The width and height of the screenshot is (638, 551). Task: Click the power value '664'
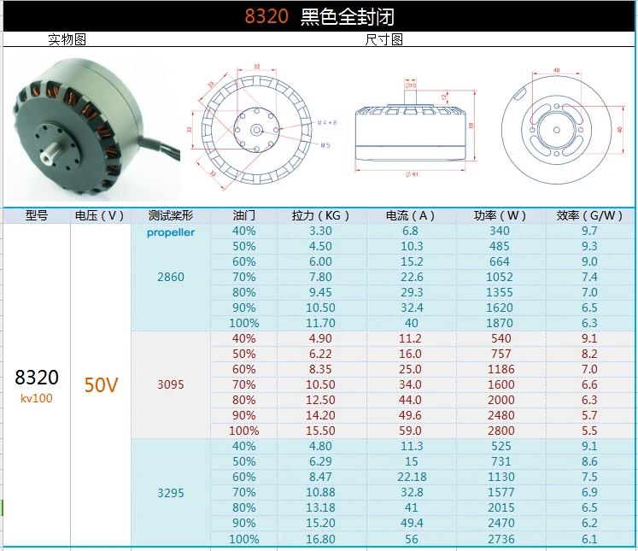click(x=500, y=261)
